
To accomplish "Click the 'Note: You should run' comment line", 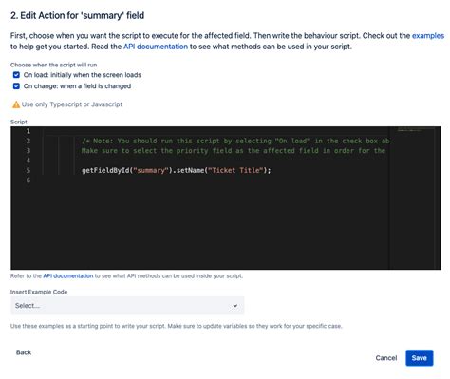I will point(235,141).
